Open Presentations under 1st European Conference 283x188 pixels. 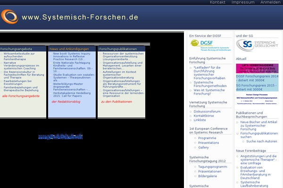point(208,143)
